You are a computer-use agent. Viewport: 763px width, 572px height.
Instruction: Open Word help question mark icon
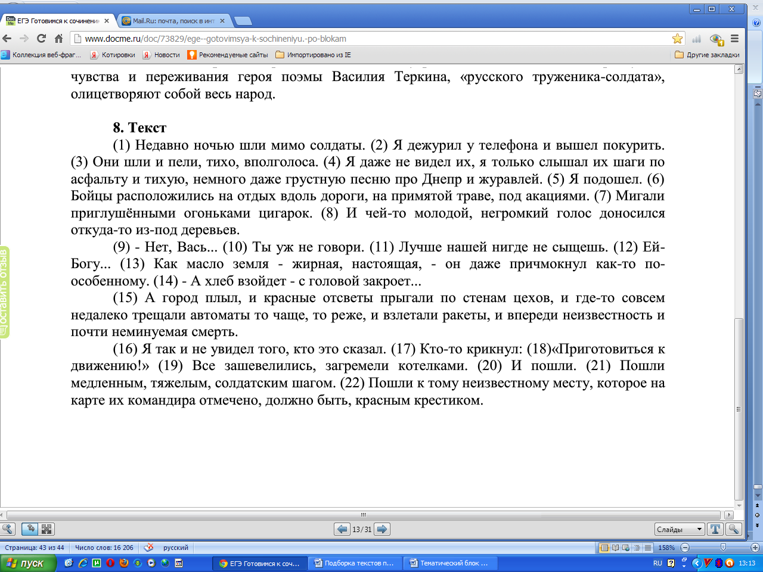[x=756, y=23]
